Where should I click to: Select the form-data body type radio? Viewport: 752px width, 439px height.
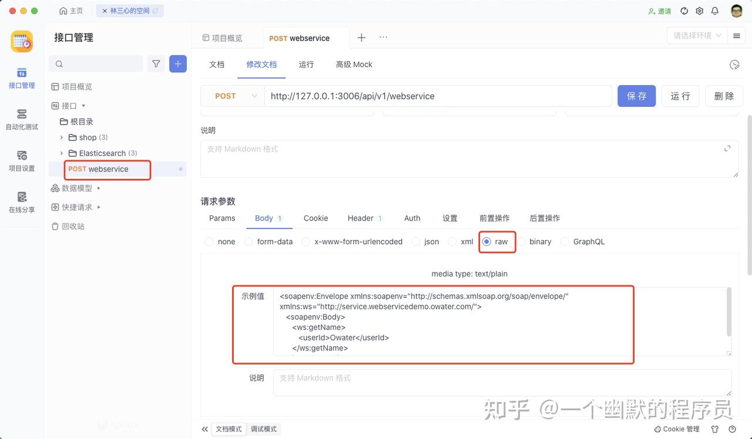tap(250, 241)
